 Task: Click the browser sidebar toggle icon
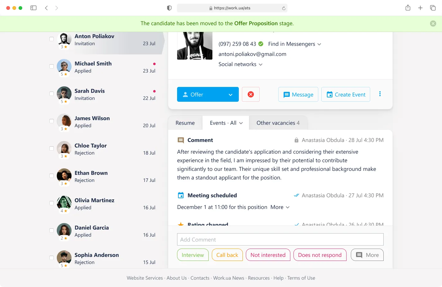coord(33,8)
